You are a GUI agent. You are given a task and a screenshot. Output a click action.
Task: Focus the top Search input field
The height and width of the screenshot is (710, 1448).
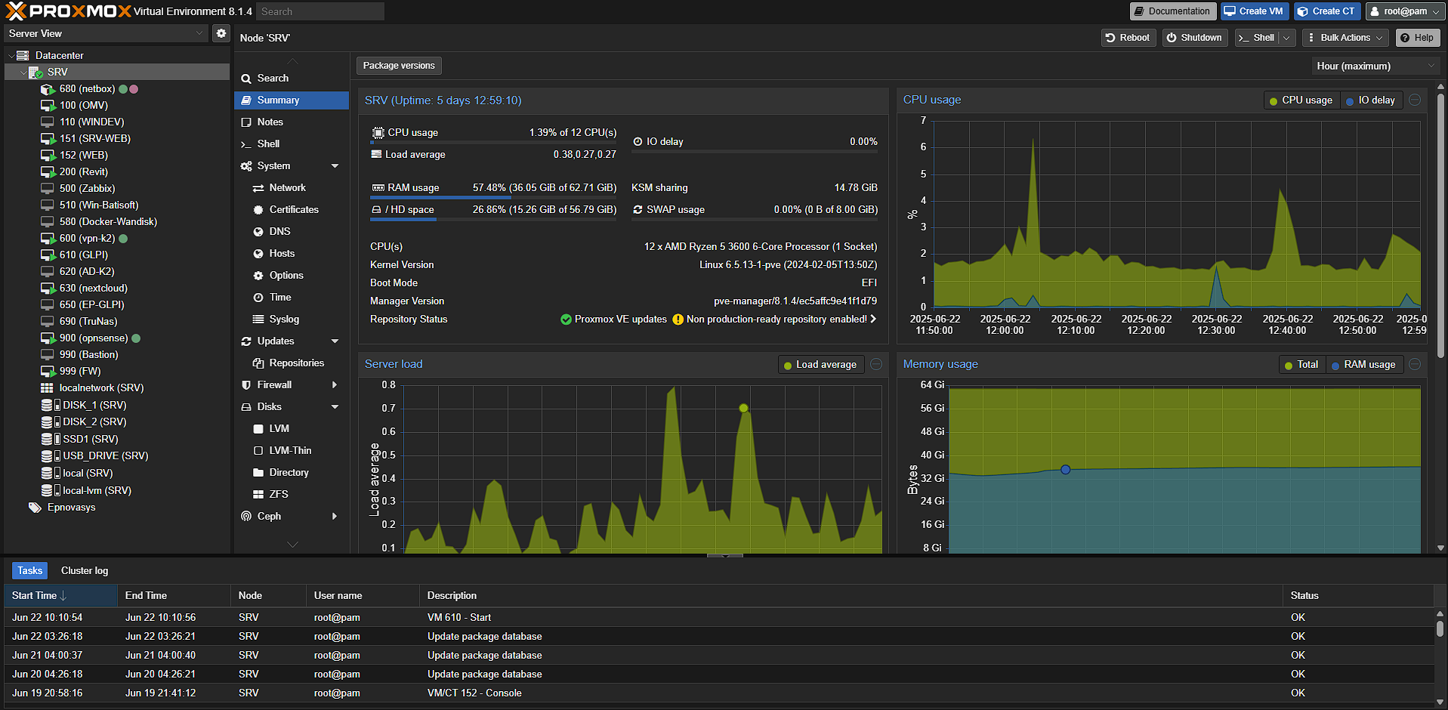pyautogui.click(x=320, y=11)
